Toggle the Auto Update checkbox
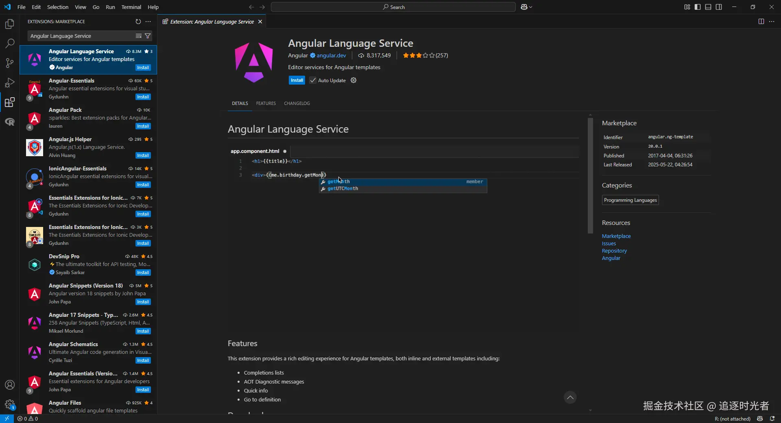The width and height of the screenshot is (781, 423). 313,80
